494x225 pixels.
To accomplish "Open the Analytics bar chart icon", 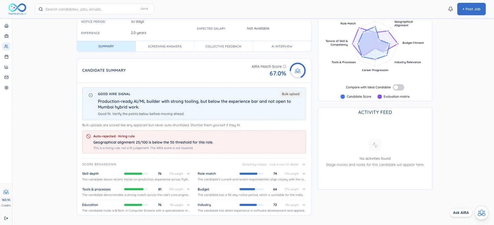I will coord(6,67).
